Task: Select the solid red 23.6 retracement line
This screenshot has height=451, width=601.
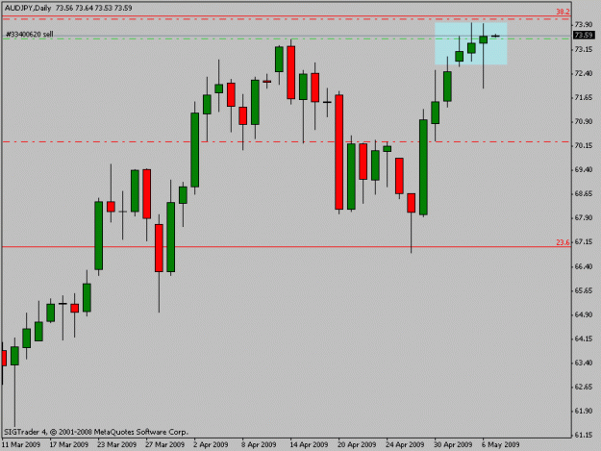Action: pos(287,246)
